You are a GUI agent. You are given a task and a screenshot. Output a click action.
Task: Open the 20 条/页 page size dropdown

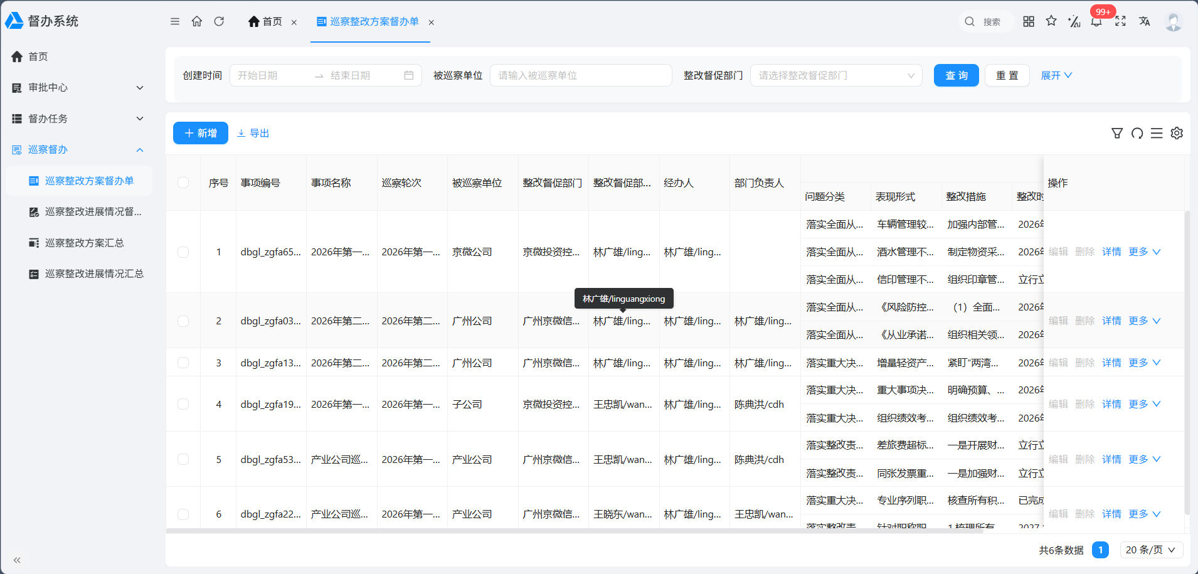coord(1150,550)
